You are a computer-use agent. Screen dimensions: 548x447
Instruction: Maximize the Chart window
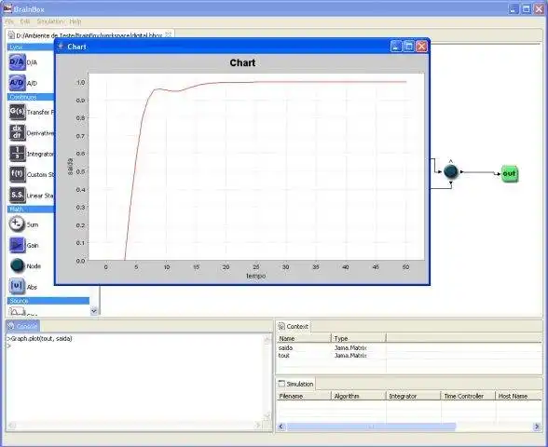pyautogui.click(x=408, y=47)
